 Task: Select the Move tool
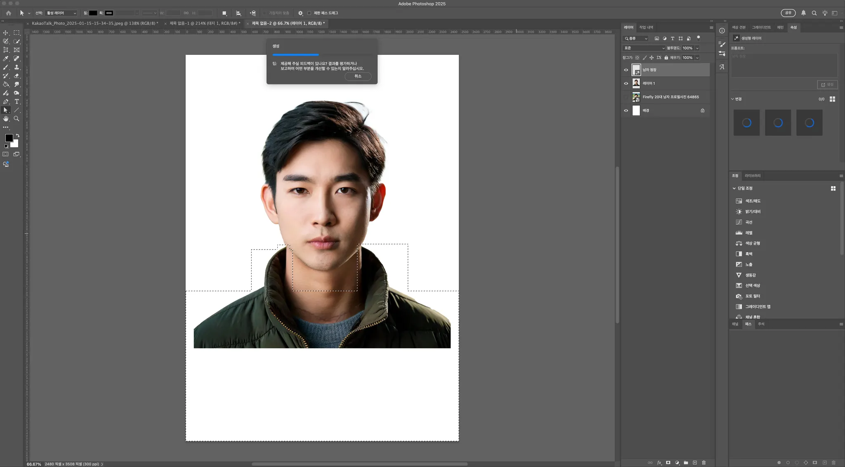tap(6, 33)
